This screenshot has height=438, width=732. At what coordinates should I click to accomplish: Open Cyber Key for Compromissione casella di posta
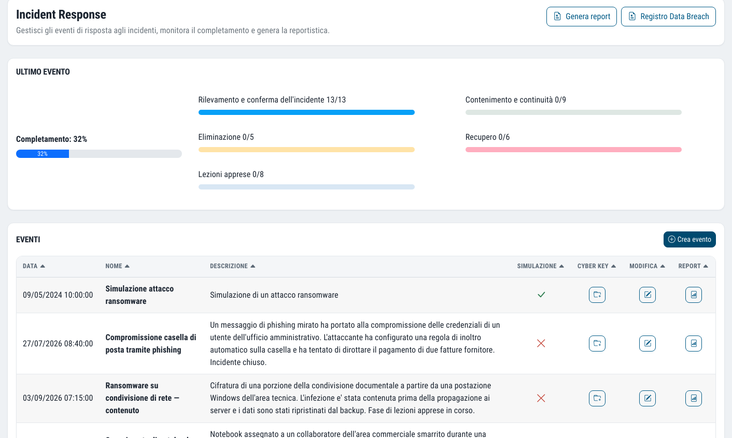(597, 343)
